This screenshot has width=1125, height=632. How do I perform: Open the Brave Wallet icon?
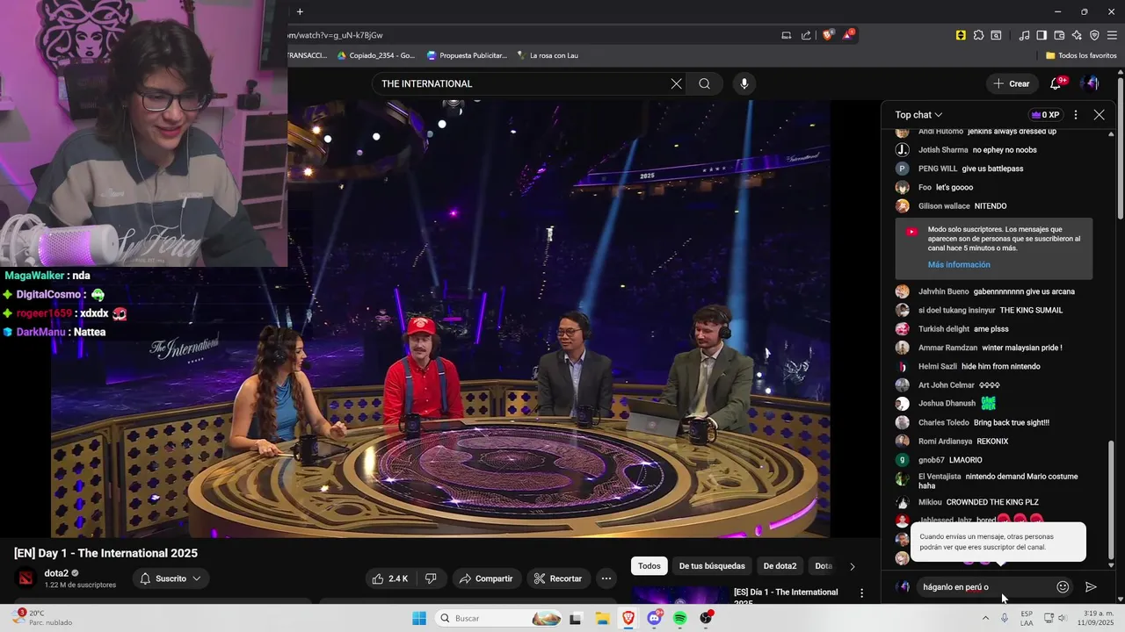pos(1059,35)
